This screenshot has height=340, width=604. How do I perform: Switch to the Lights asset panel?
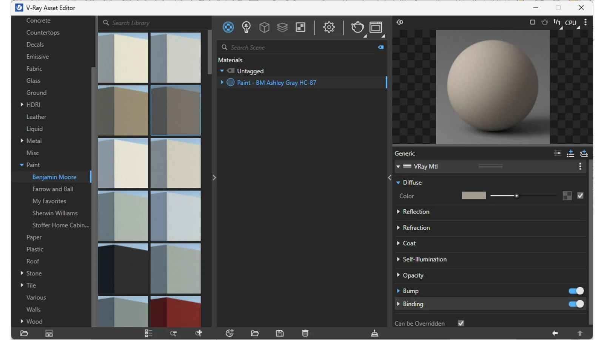click(x=246, y=27)
